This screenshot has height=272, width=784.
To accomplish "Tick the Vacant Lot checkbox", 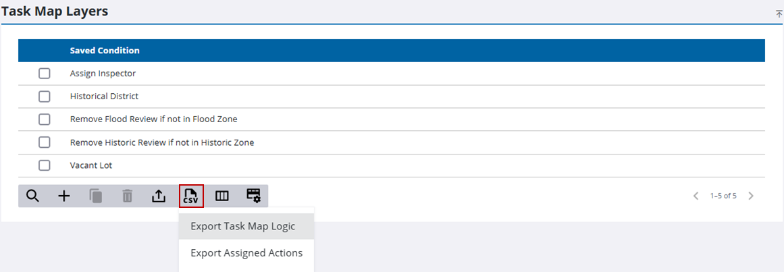I will [45, 165].
